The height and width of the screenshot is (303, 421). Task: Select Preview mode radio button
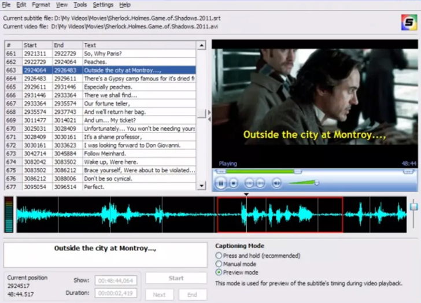pyautogui.click(x=219, y=272)
